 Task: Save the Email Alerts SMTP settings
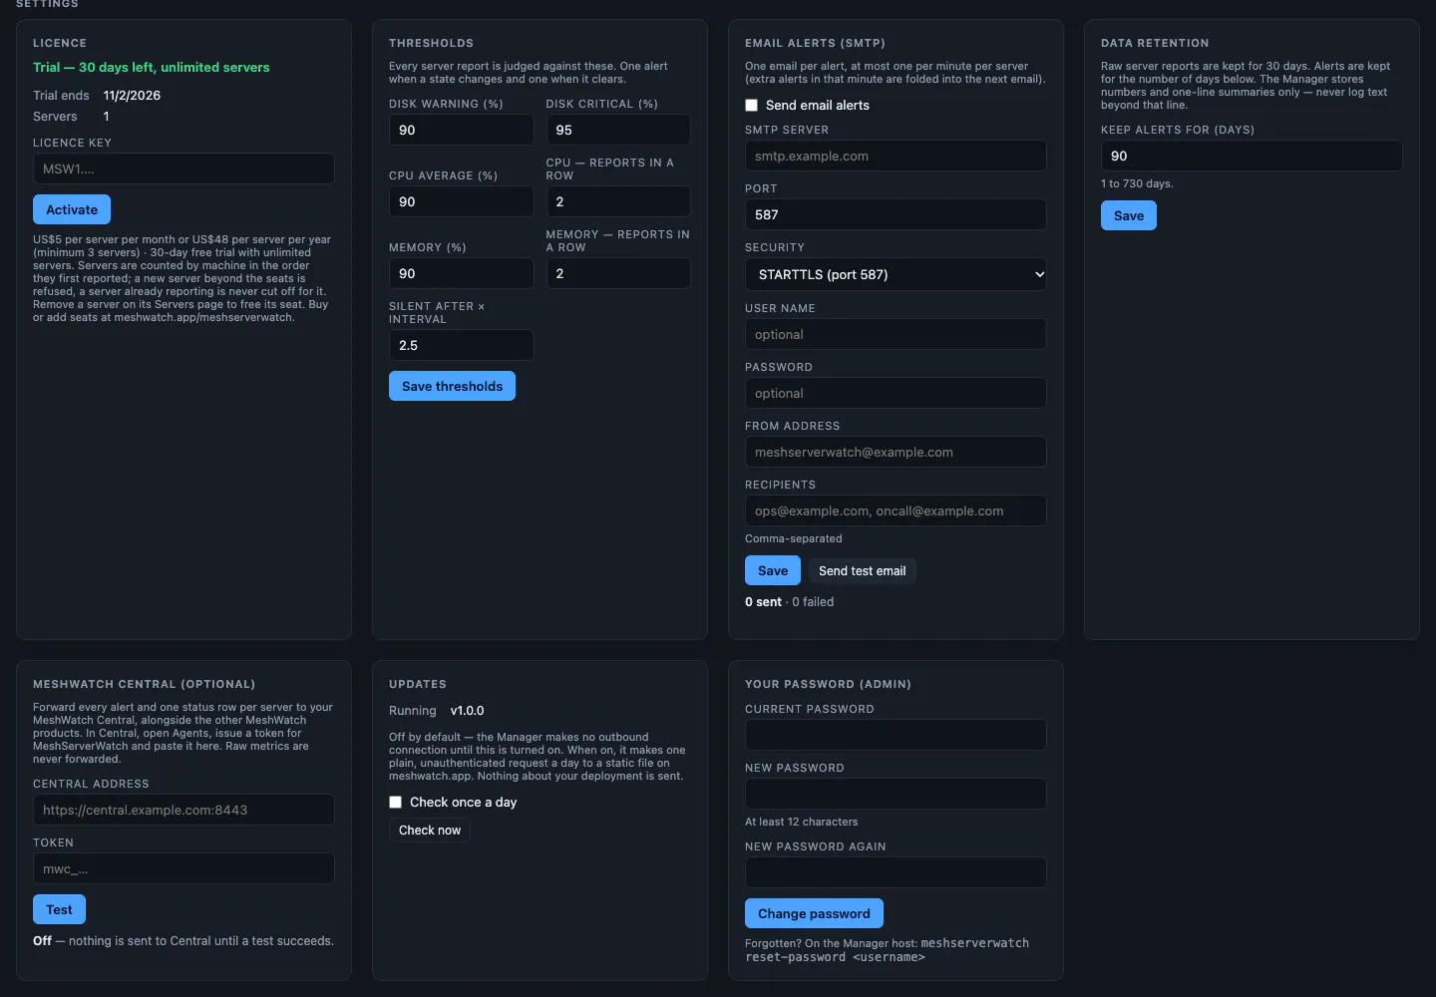[x=773, y=570]
